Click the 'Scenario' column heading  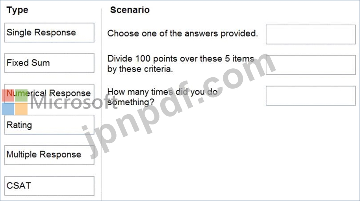[x=130, y=10]
